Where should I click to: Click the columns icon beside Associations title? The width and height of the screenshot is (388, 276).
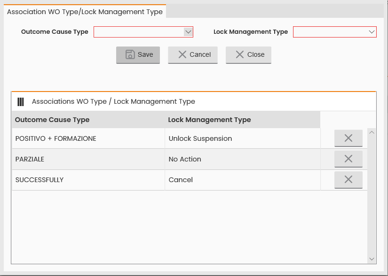[x=21, y=102]
